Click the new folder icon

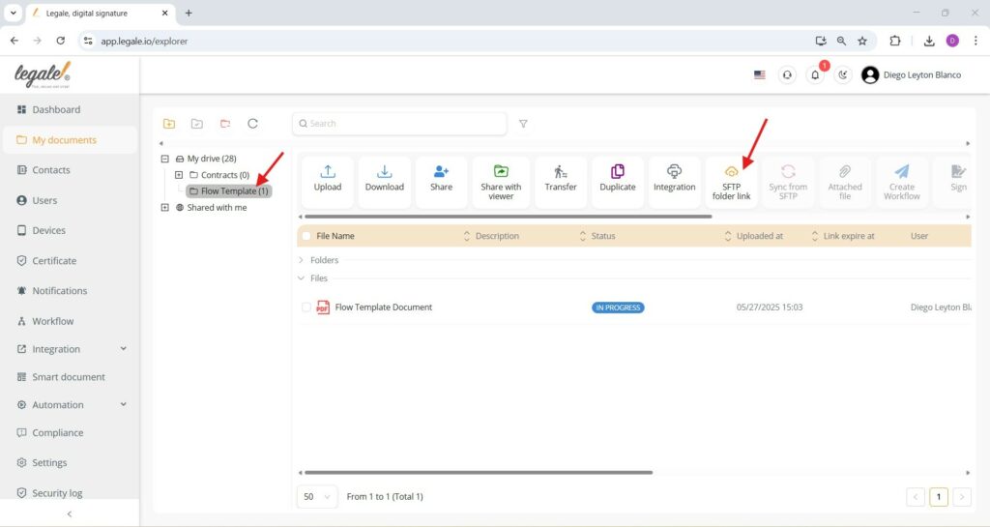(168, 124)
